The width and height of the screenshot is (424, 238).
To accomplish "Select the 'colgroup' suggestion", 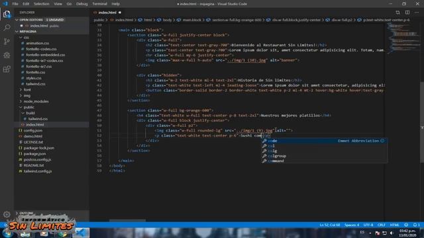I will point(324,156).
